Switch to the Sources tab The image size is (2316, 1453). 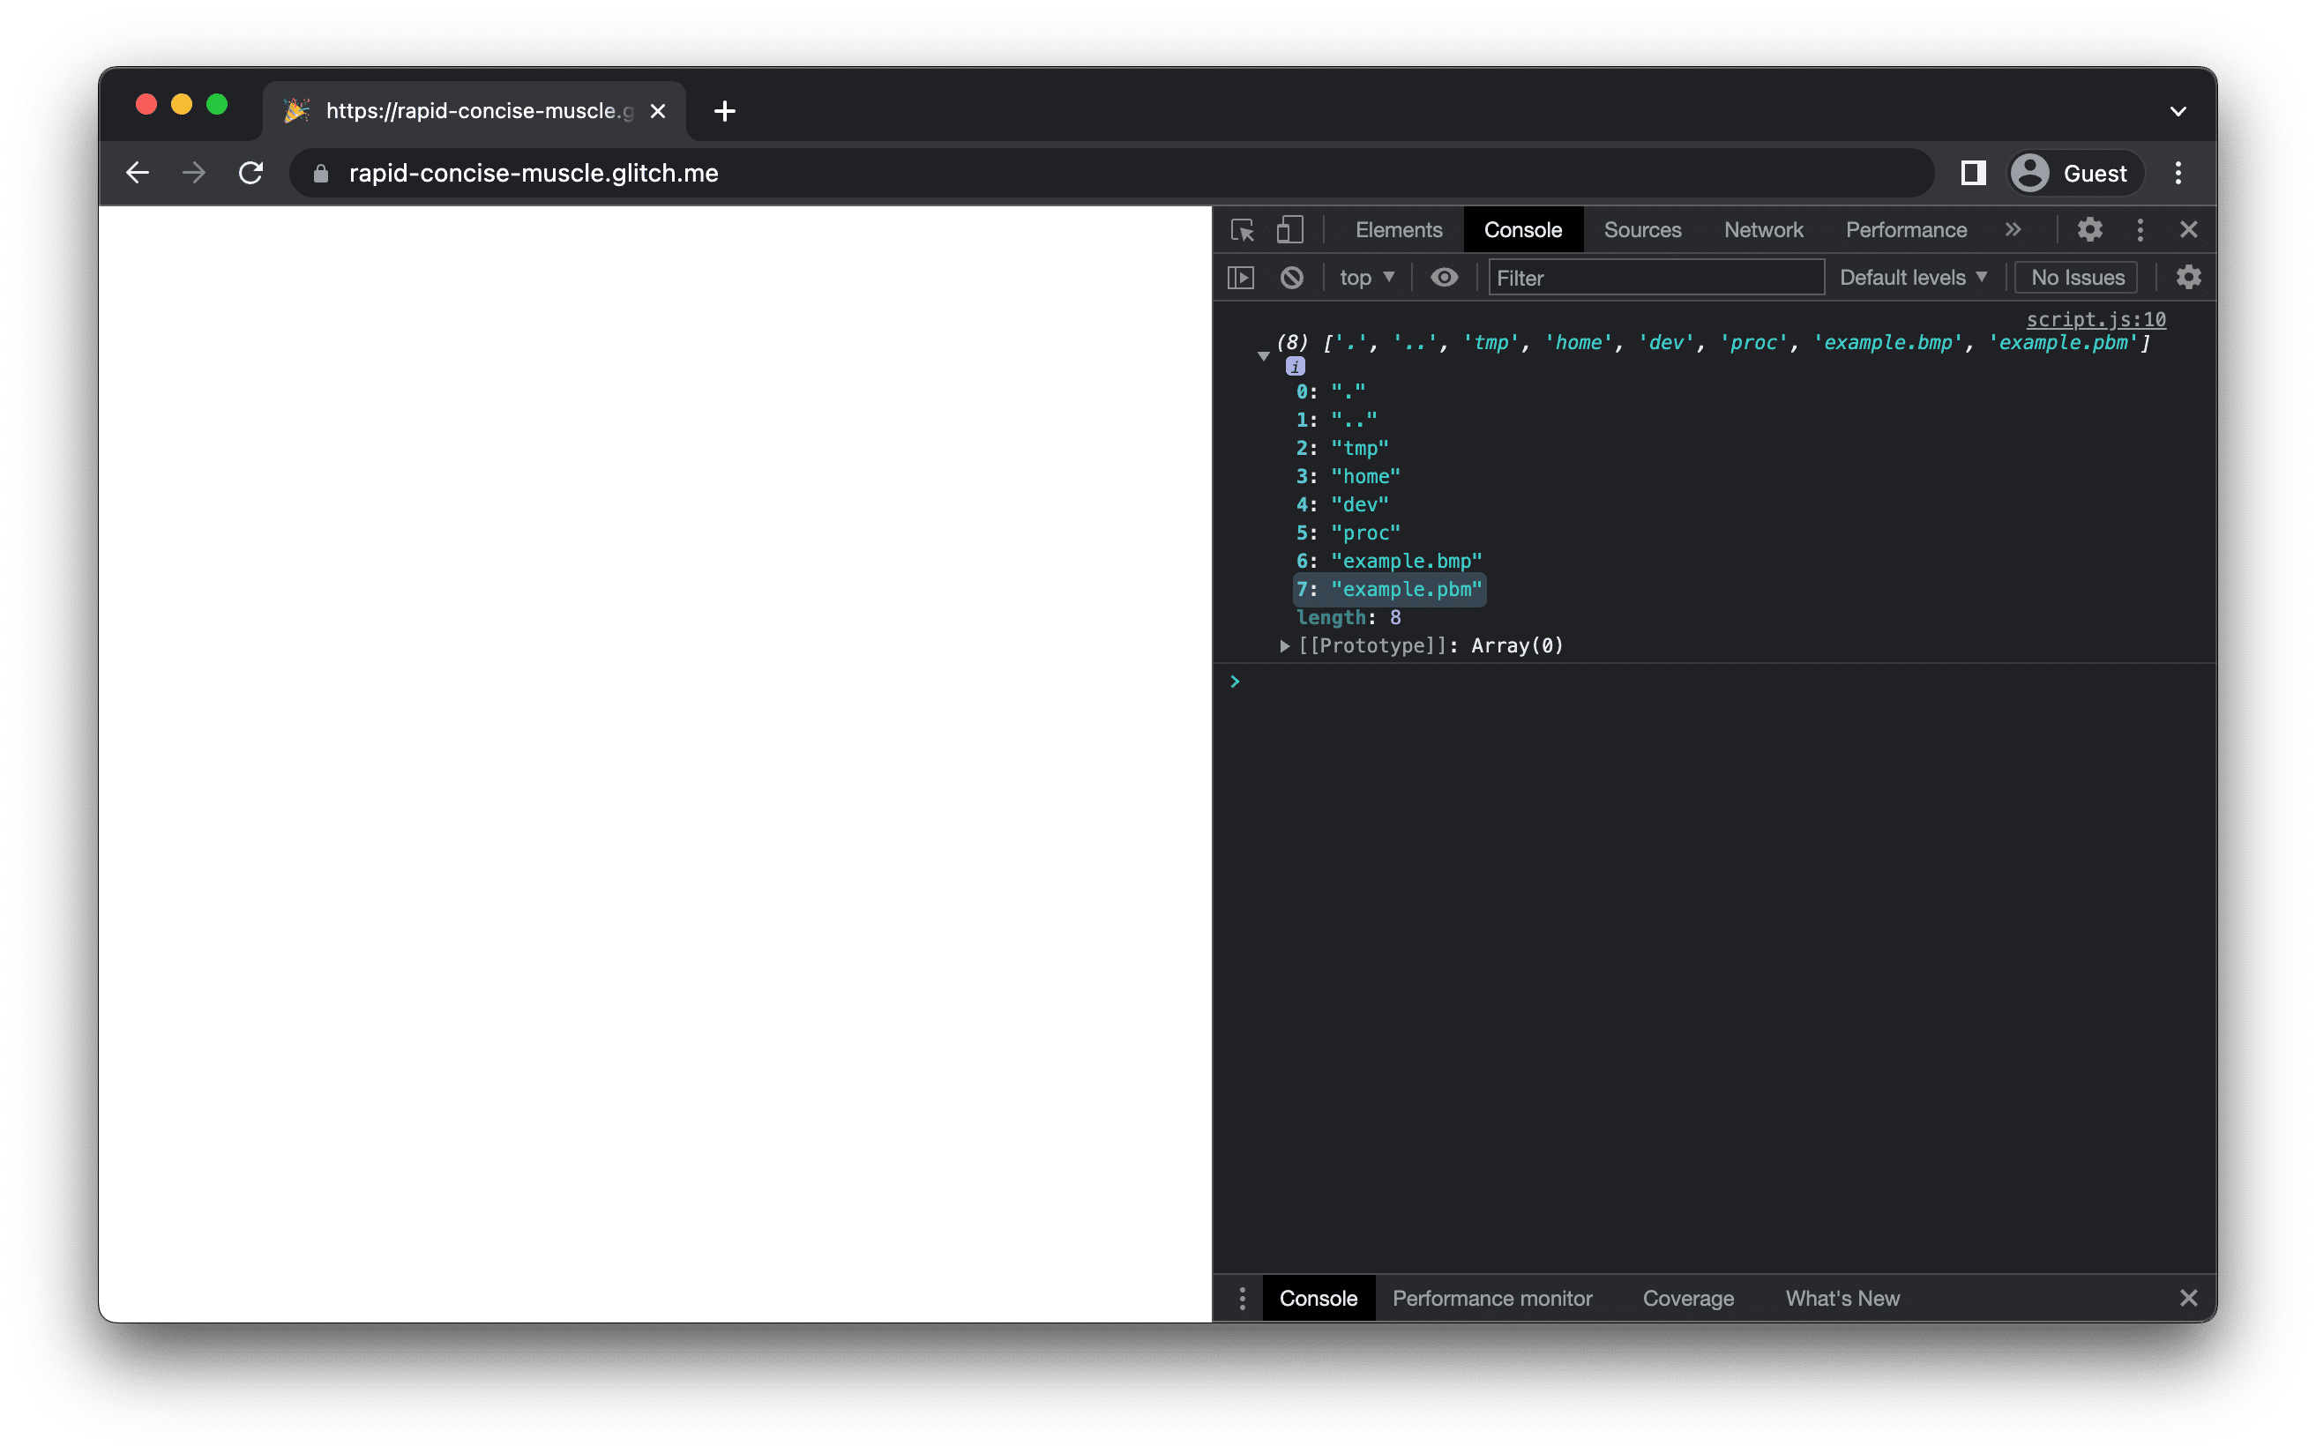point(1641,229)
